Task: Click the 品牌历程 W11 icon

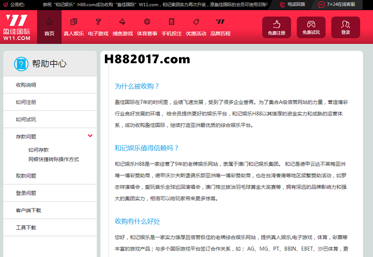Action: (x=220, y=21)
